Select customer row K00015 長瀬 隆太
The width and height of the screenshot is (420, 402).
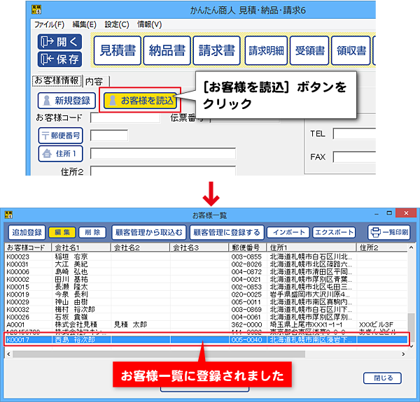(x=206, y=287)
